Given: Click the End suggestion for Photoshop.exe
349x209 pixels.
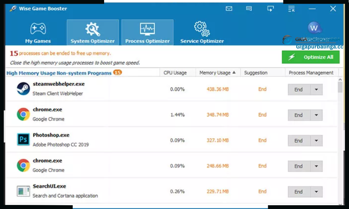Looking at the screenshot, I should pos(262,140).
